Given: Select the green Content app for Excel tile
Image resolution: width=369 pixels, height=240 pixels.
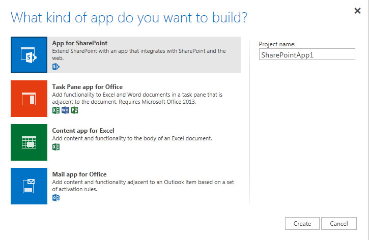Looking at the screenshot, I should [x=29, y=142].
